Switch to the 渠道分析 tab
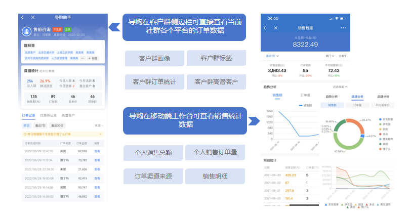Screen dimensions: 410x220 tap(357, 97)
